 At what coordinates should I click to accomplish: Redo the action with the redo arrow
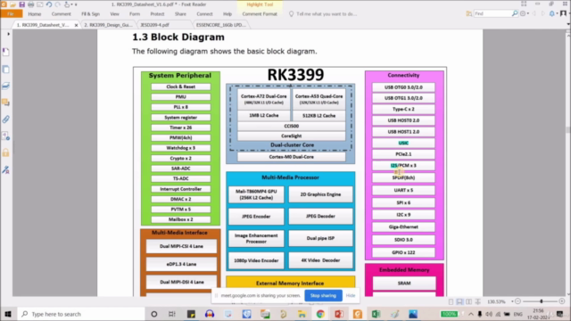pos(57,4)
